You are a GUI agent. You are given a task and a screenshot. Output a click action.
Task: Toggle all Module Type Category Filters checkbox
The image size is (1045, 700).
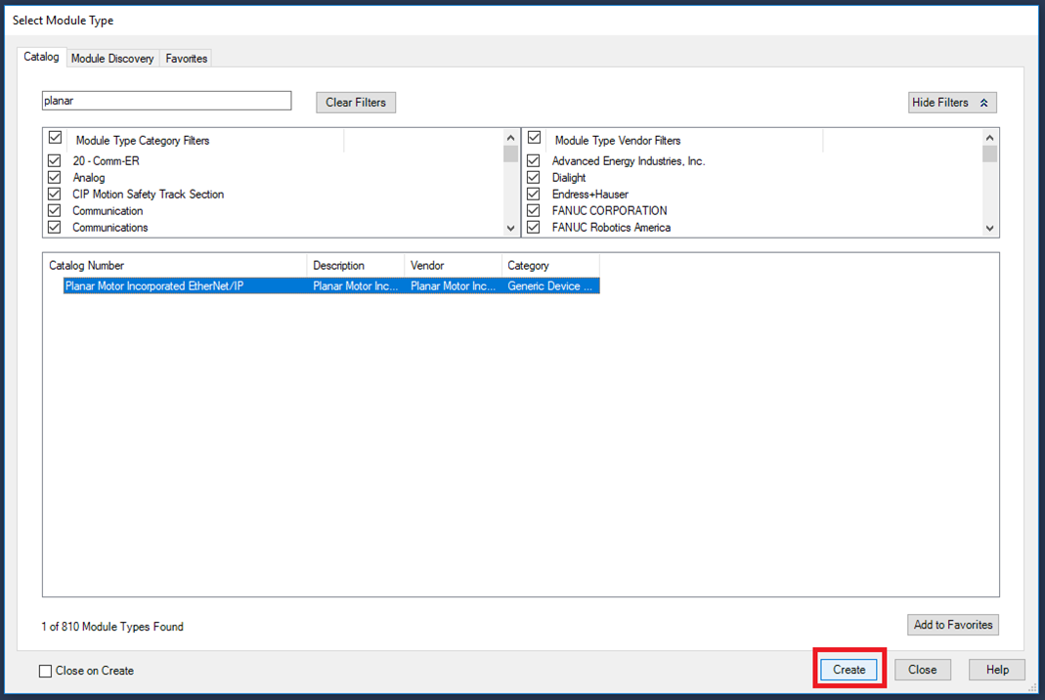(55, 139)
